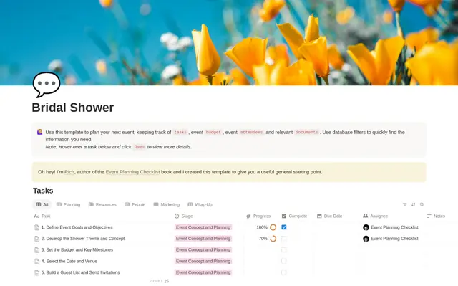Open Due Date column header menu

tap(329, 216)
